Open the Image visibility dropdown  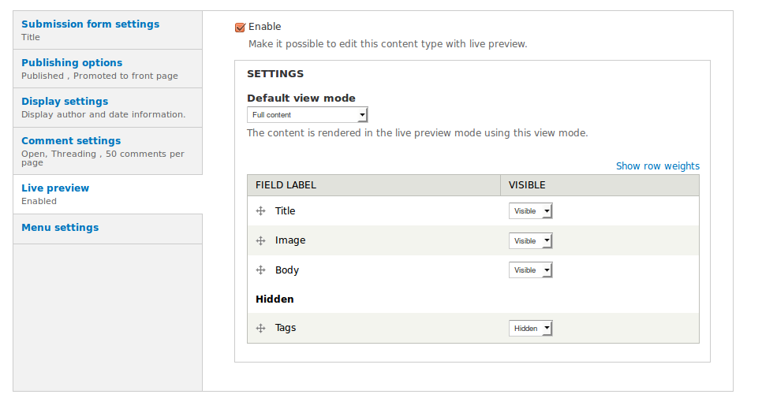pos(530,241)
